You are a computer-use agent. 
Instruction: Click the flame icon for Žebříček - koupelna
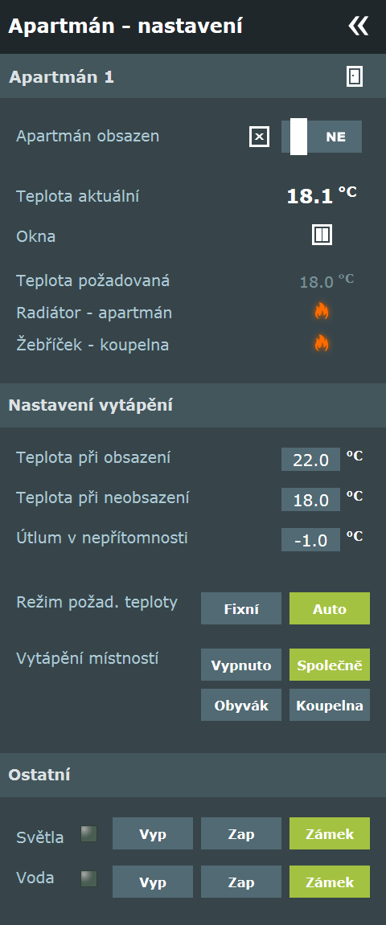tap(321, 342)
